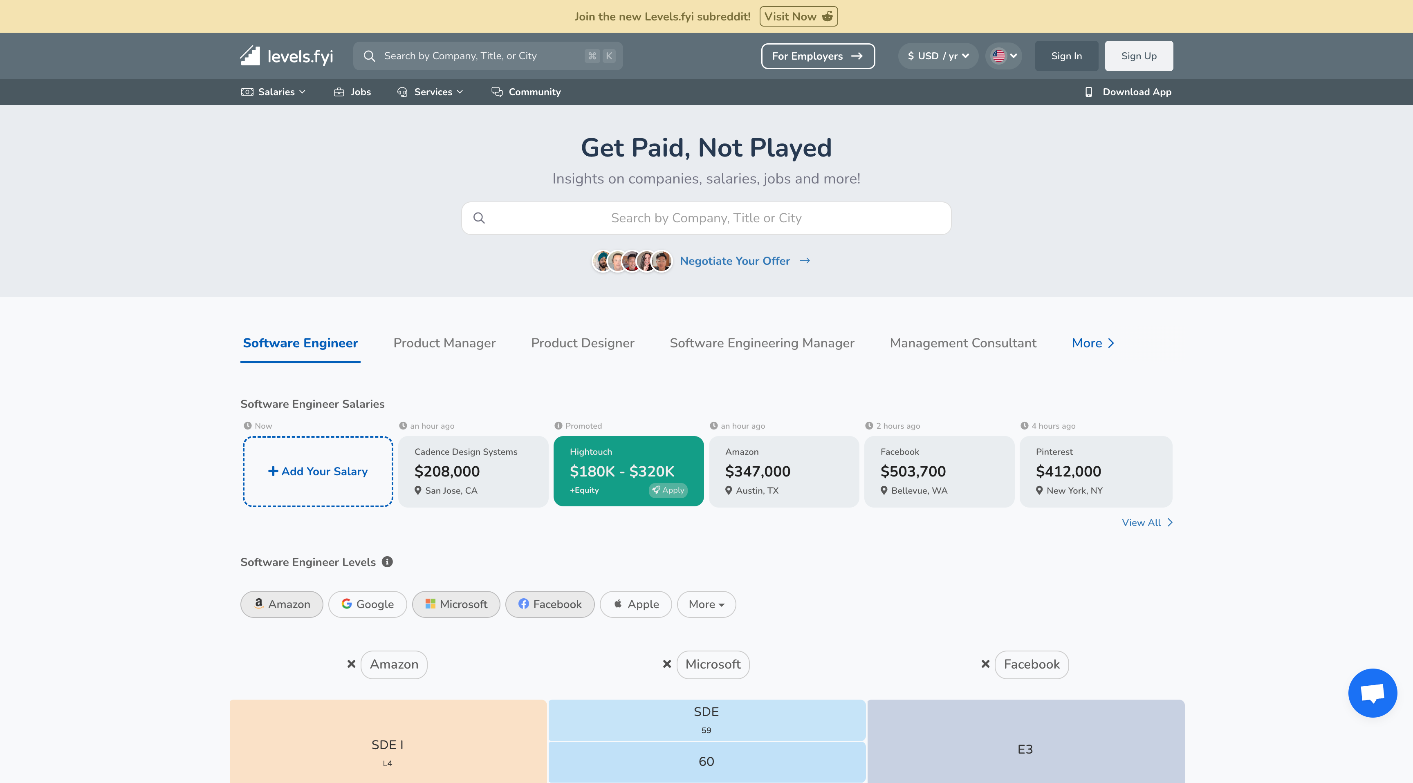Open the country flag dropdown arrow
1413x783 pixels.
point(1014,56)
